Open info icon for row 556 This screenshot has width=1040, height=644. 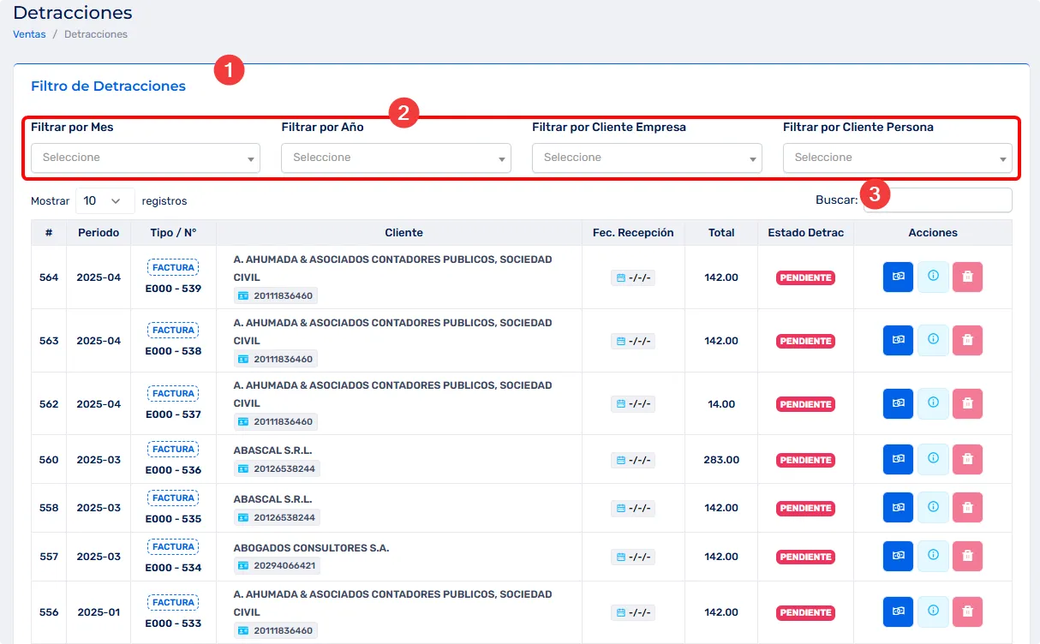click(933, 612)
